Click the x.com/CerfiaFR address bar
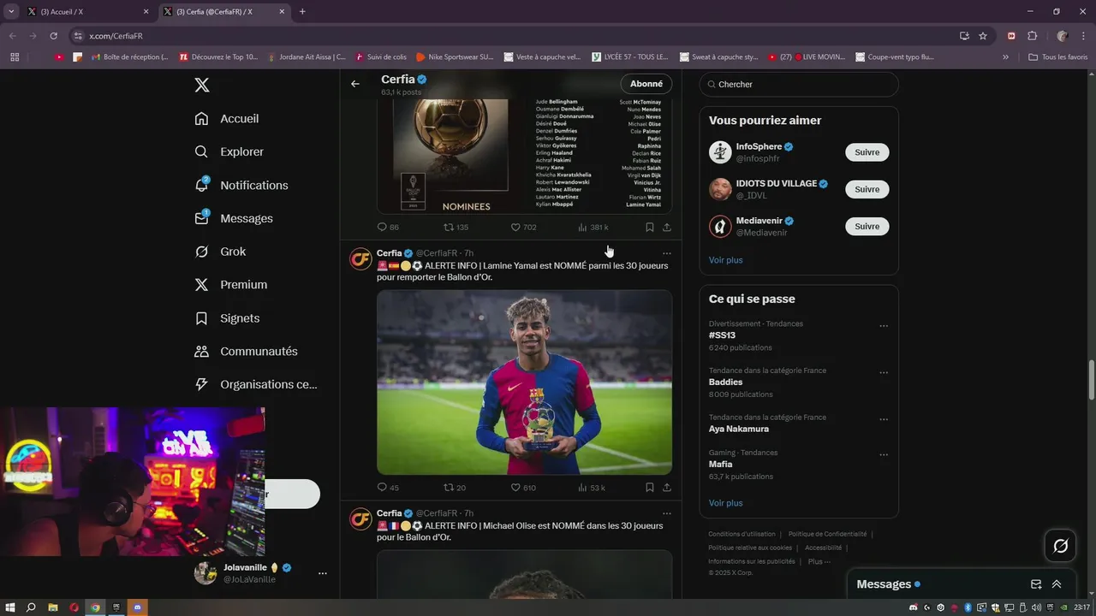The height and width of the screenshot is (616, 1096). coord(514,36)
